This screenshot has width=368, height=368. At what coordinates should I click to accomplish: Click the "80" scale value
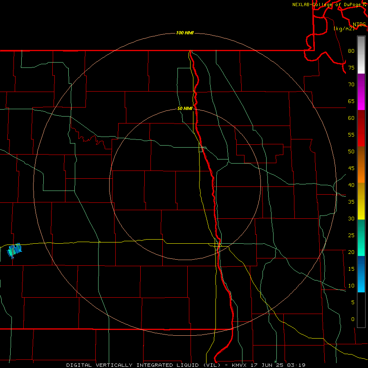click(351, 51)
